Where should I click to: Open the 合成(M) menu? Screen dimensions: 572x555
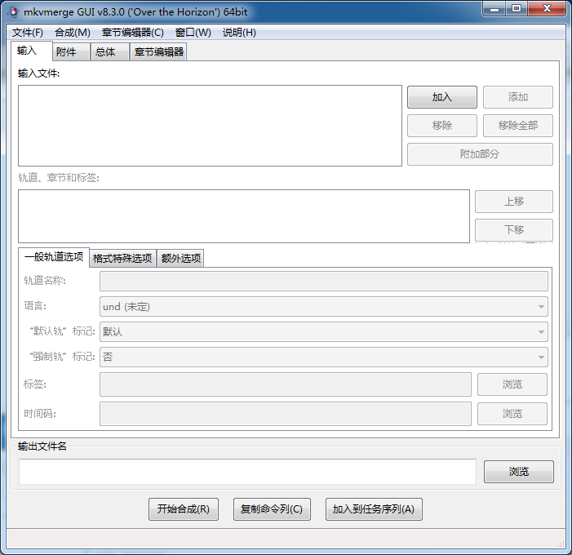tap(72, 33)
